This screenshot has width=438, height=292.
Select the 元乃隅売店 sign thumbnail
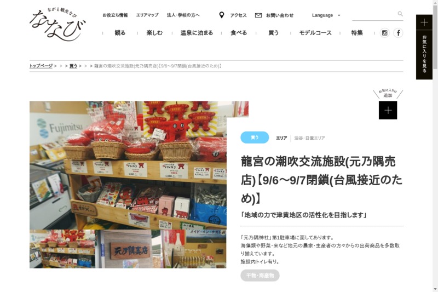128,249
